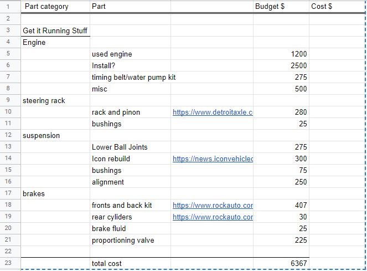Screen dimensions: 367x271
Task: Select the 'misc' cell
Action: click(x=131, y=89)
